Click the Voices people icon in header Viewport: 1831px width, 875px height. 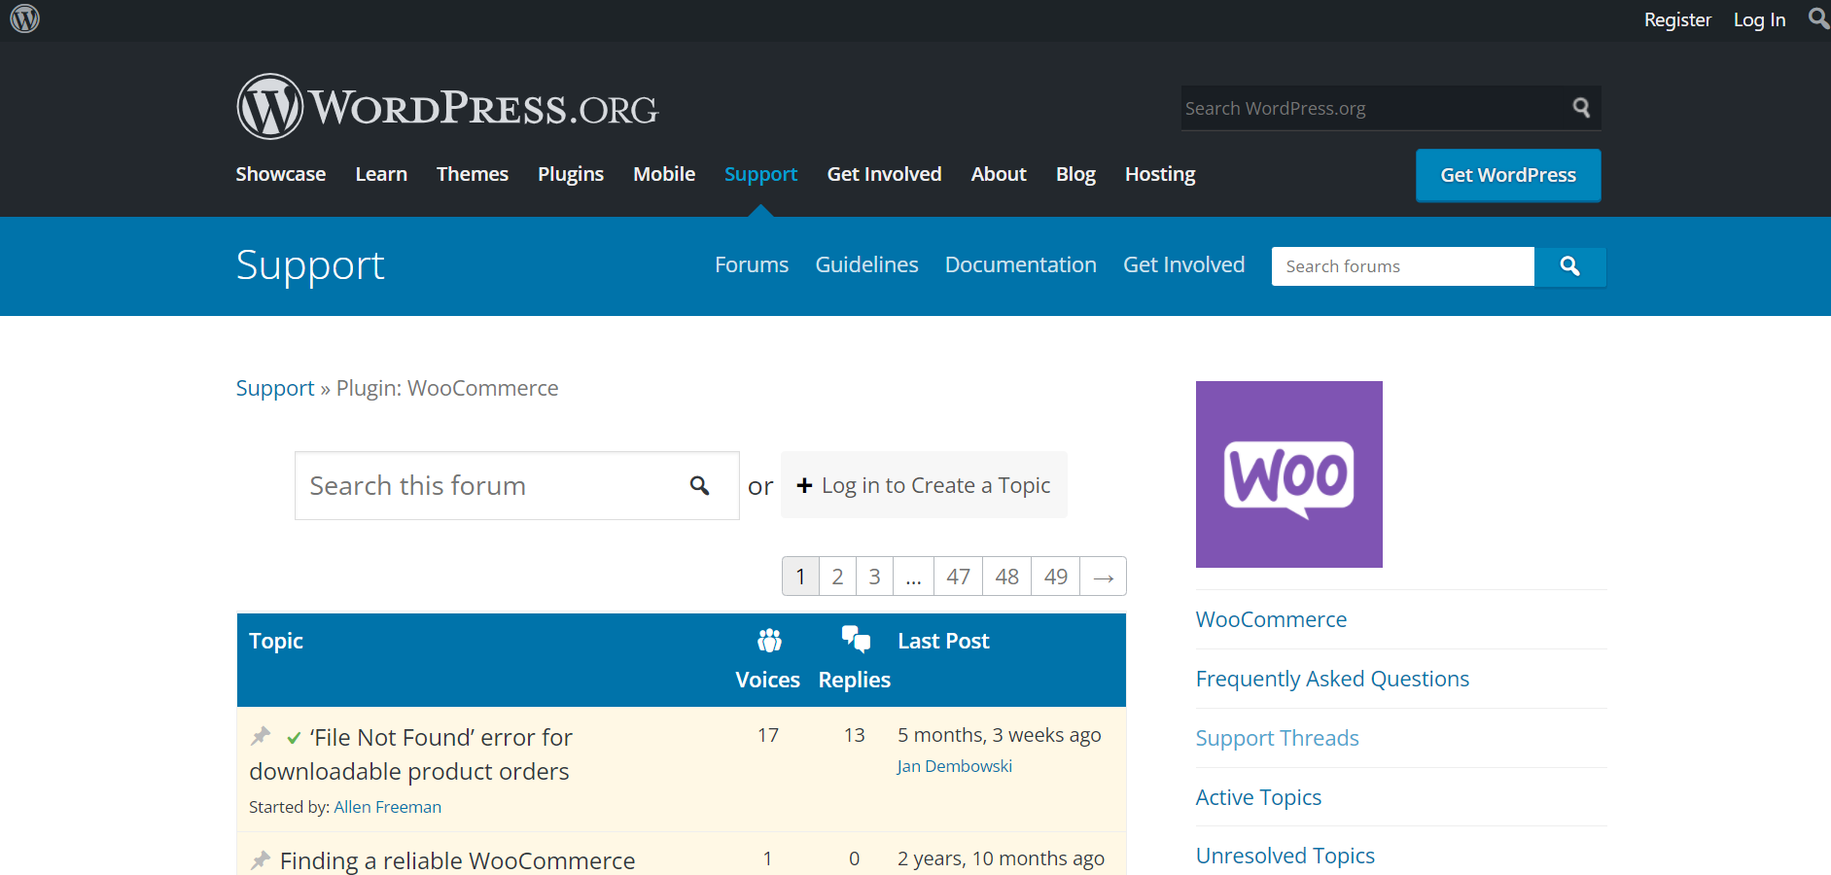click(769, 640)
